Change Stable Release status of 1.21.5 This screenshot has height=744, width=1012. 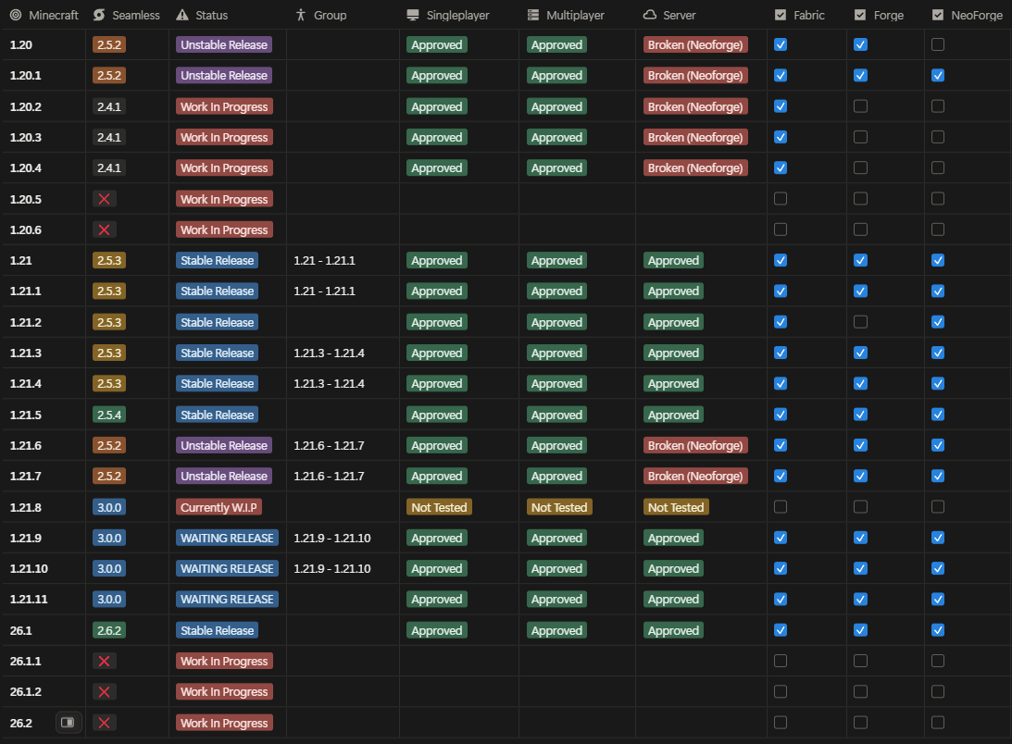click(x=217, y=415)
